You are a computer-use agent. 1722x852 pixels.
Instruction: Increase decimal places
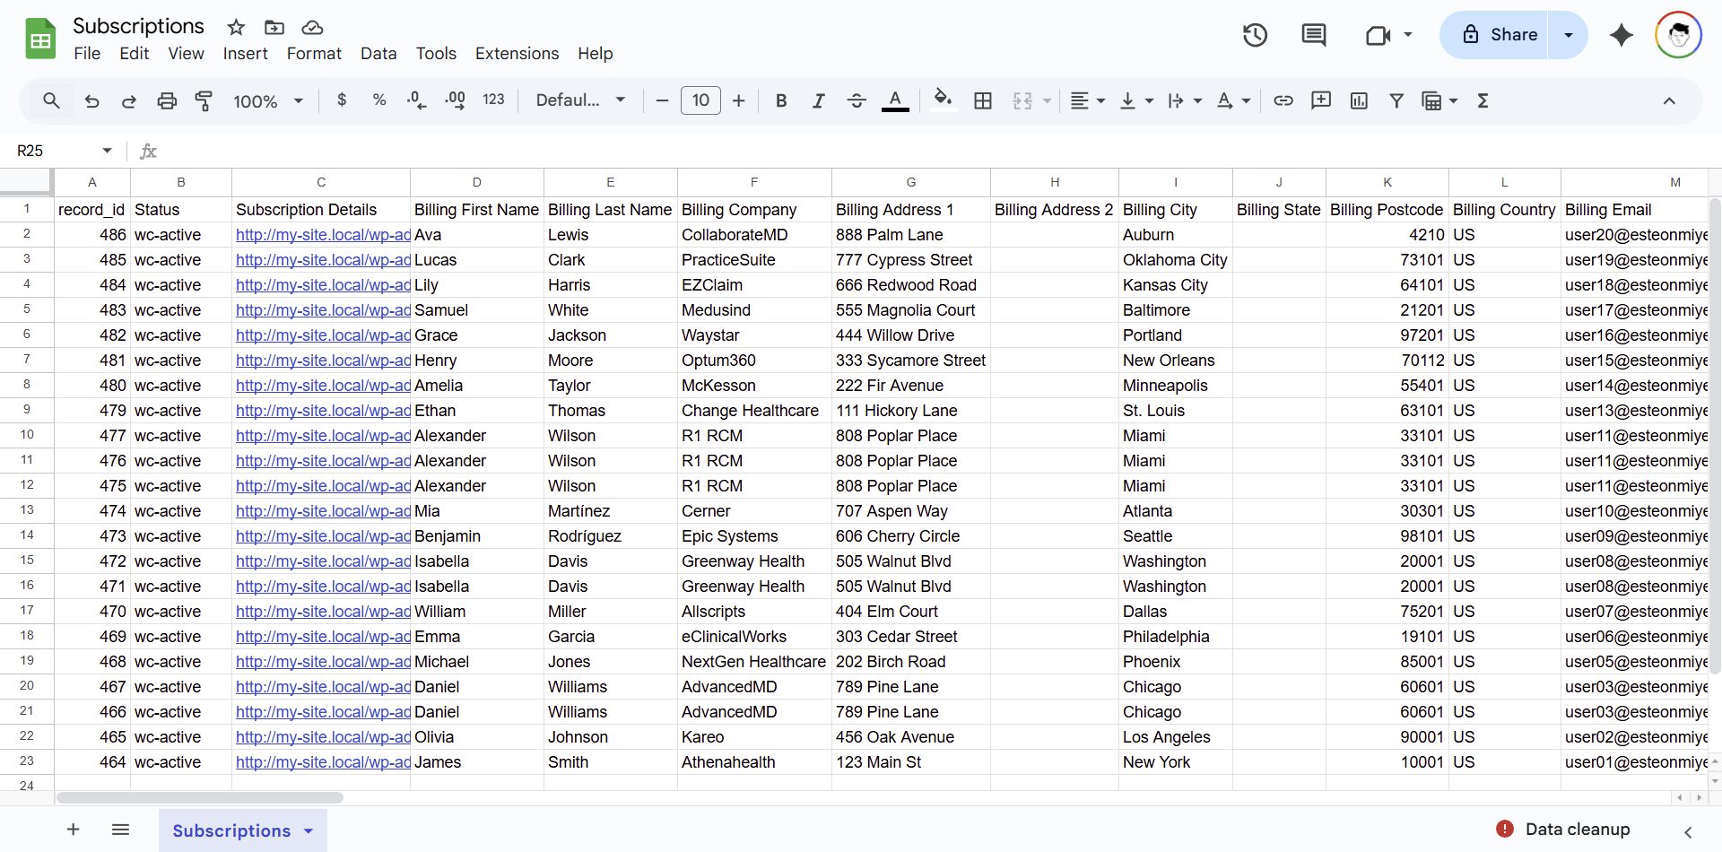point(455,100)
